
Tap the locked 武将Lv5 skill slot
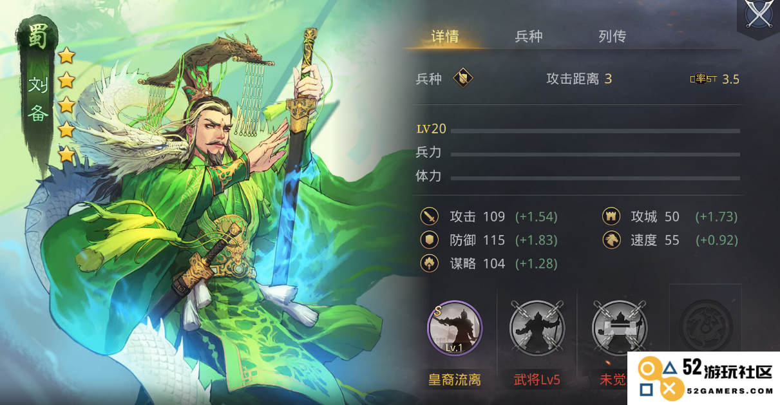pyautogui.click(x=537, y=328)
